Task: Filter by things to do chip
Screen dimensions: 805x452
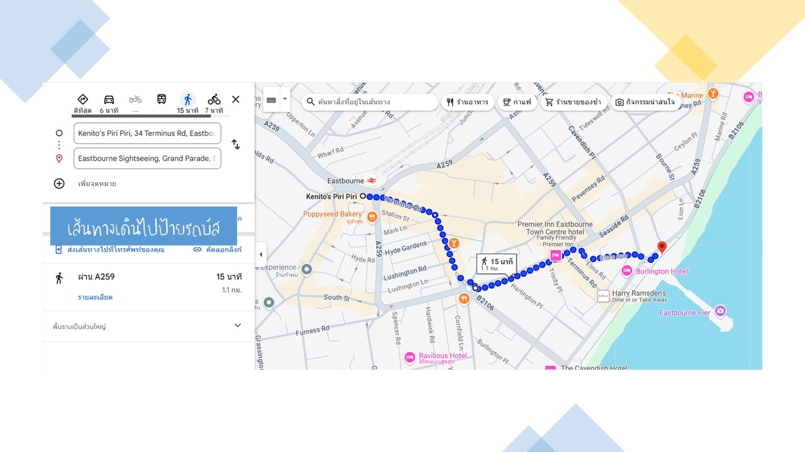Action: coord(645,102)
